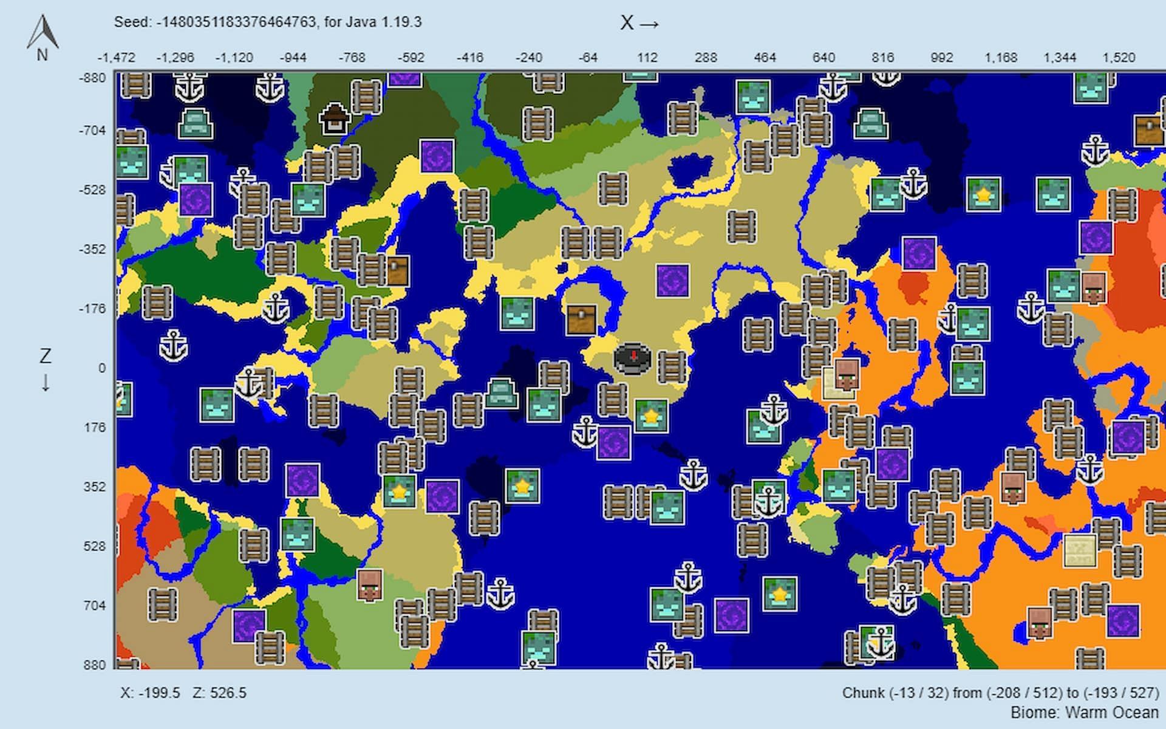Click the Biome: Warm Ocean readout
The width and height of the screenshot is (1166, 729).
(x=1084, y=712)
